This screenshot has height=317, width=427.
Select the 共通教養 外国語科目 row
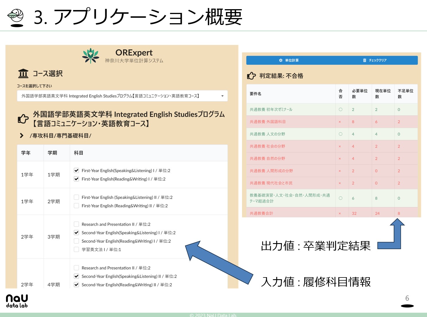[332, 122]
